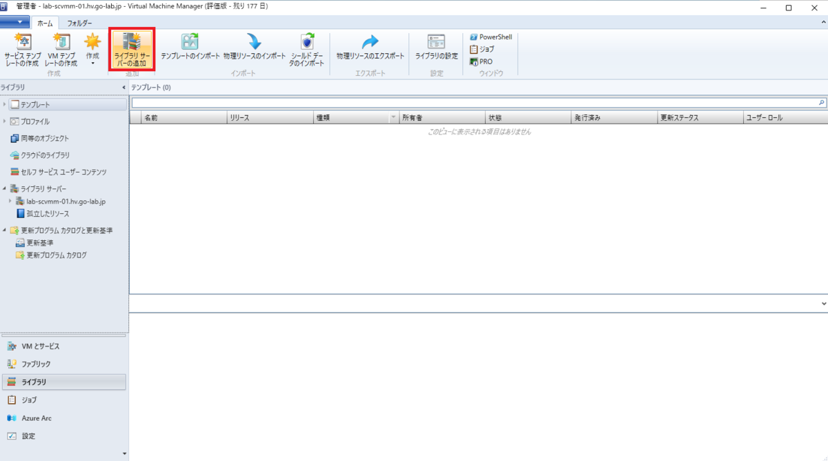Viewport: 828px width, 461px height.
Task: Expand the テンプレート tree node
Action: 5,104
